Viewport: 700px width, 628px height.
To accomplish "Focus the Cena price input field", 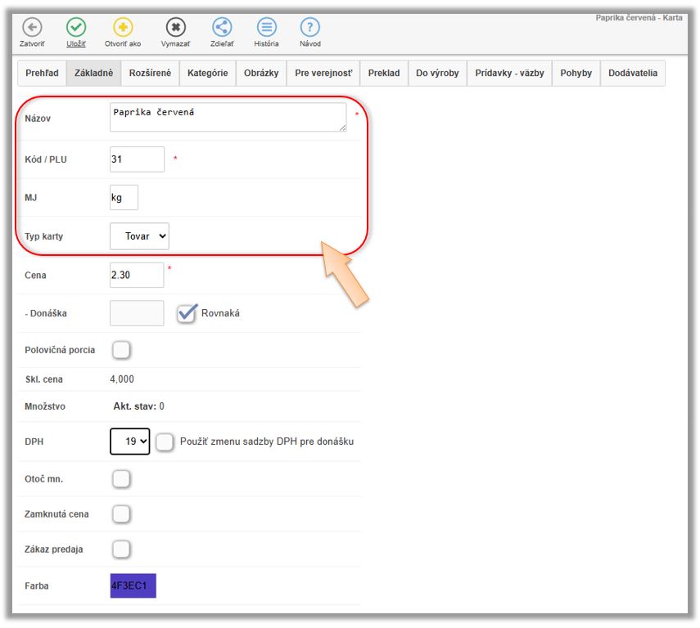I will coord(137,276).
